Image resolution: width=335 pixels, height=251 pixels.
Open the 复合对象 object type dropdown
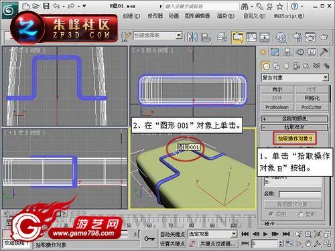point(295,78)
